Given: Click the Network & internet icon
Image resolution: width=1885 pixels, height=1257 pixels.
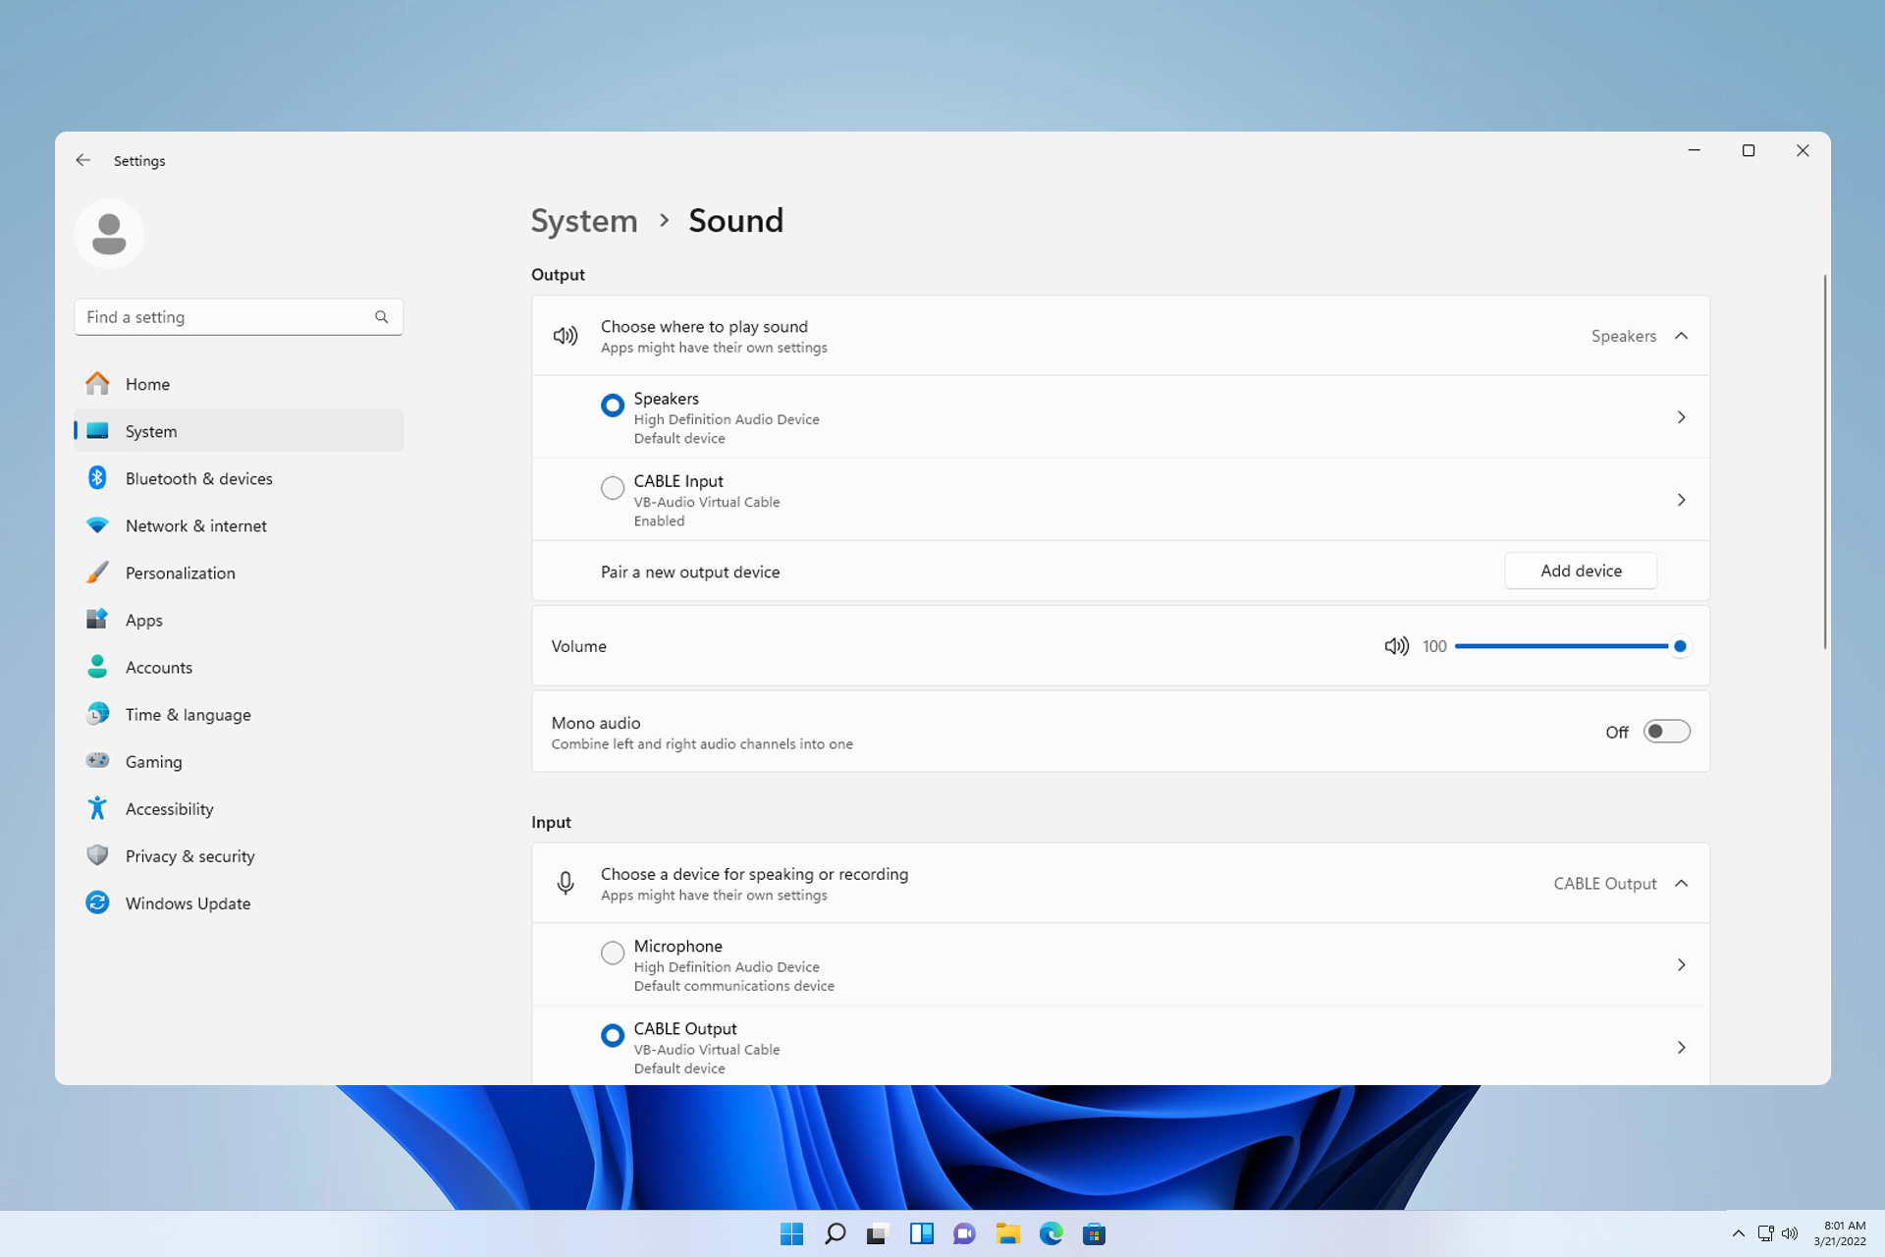Looking at the screenshot, I should point(95,524).
